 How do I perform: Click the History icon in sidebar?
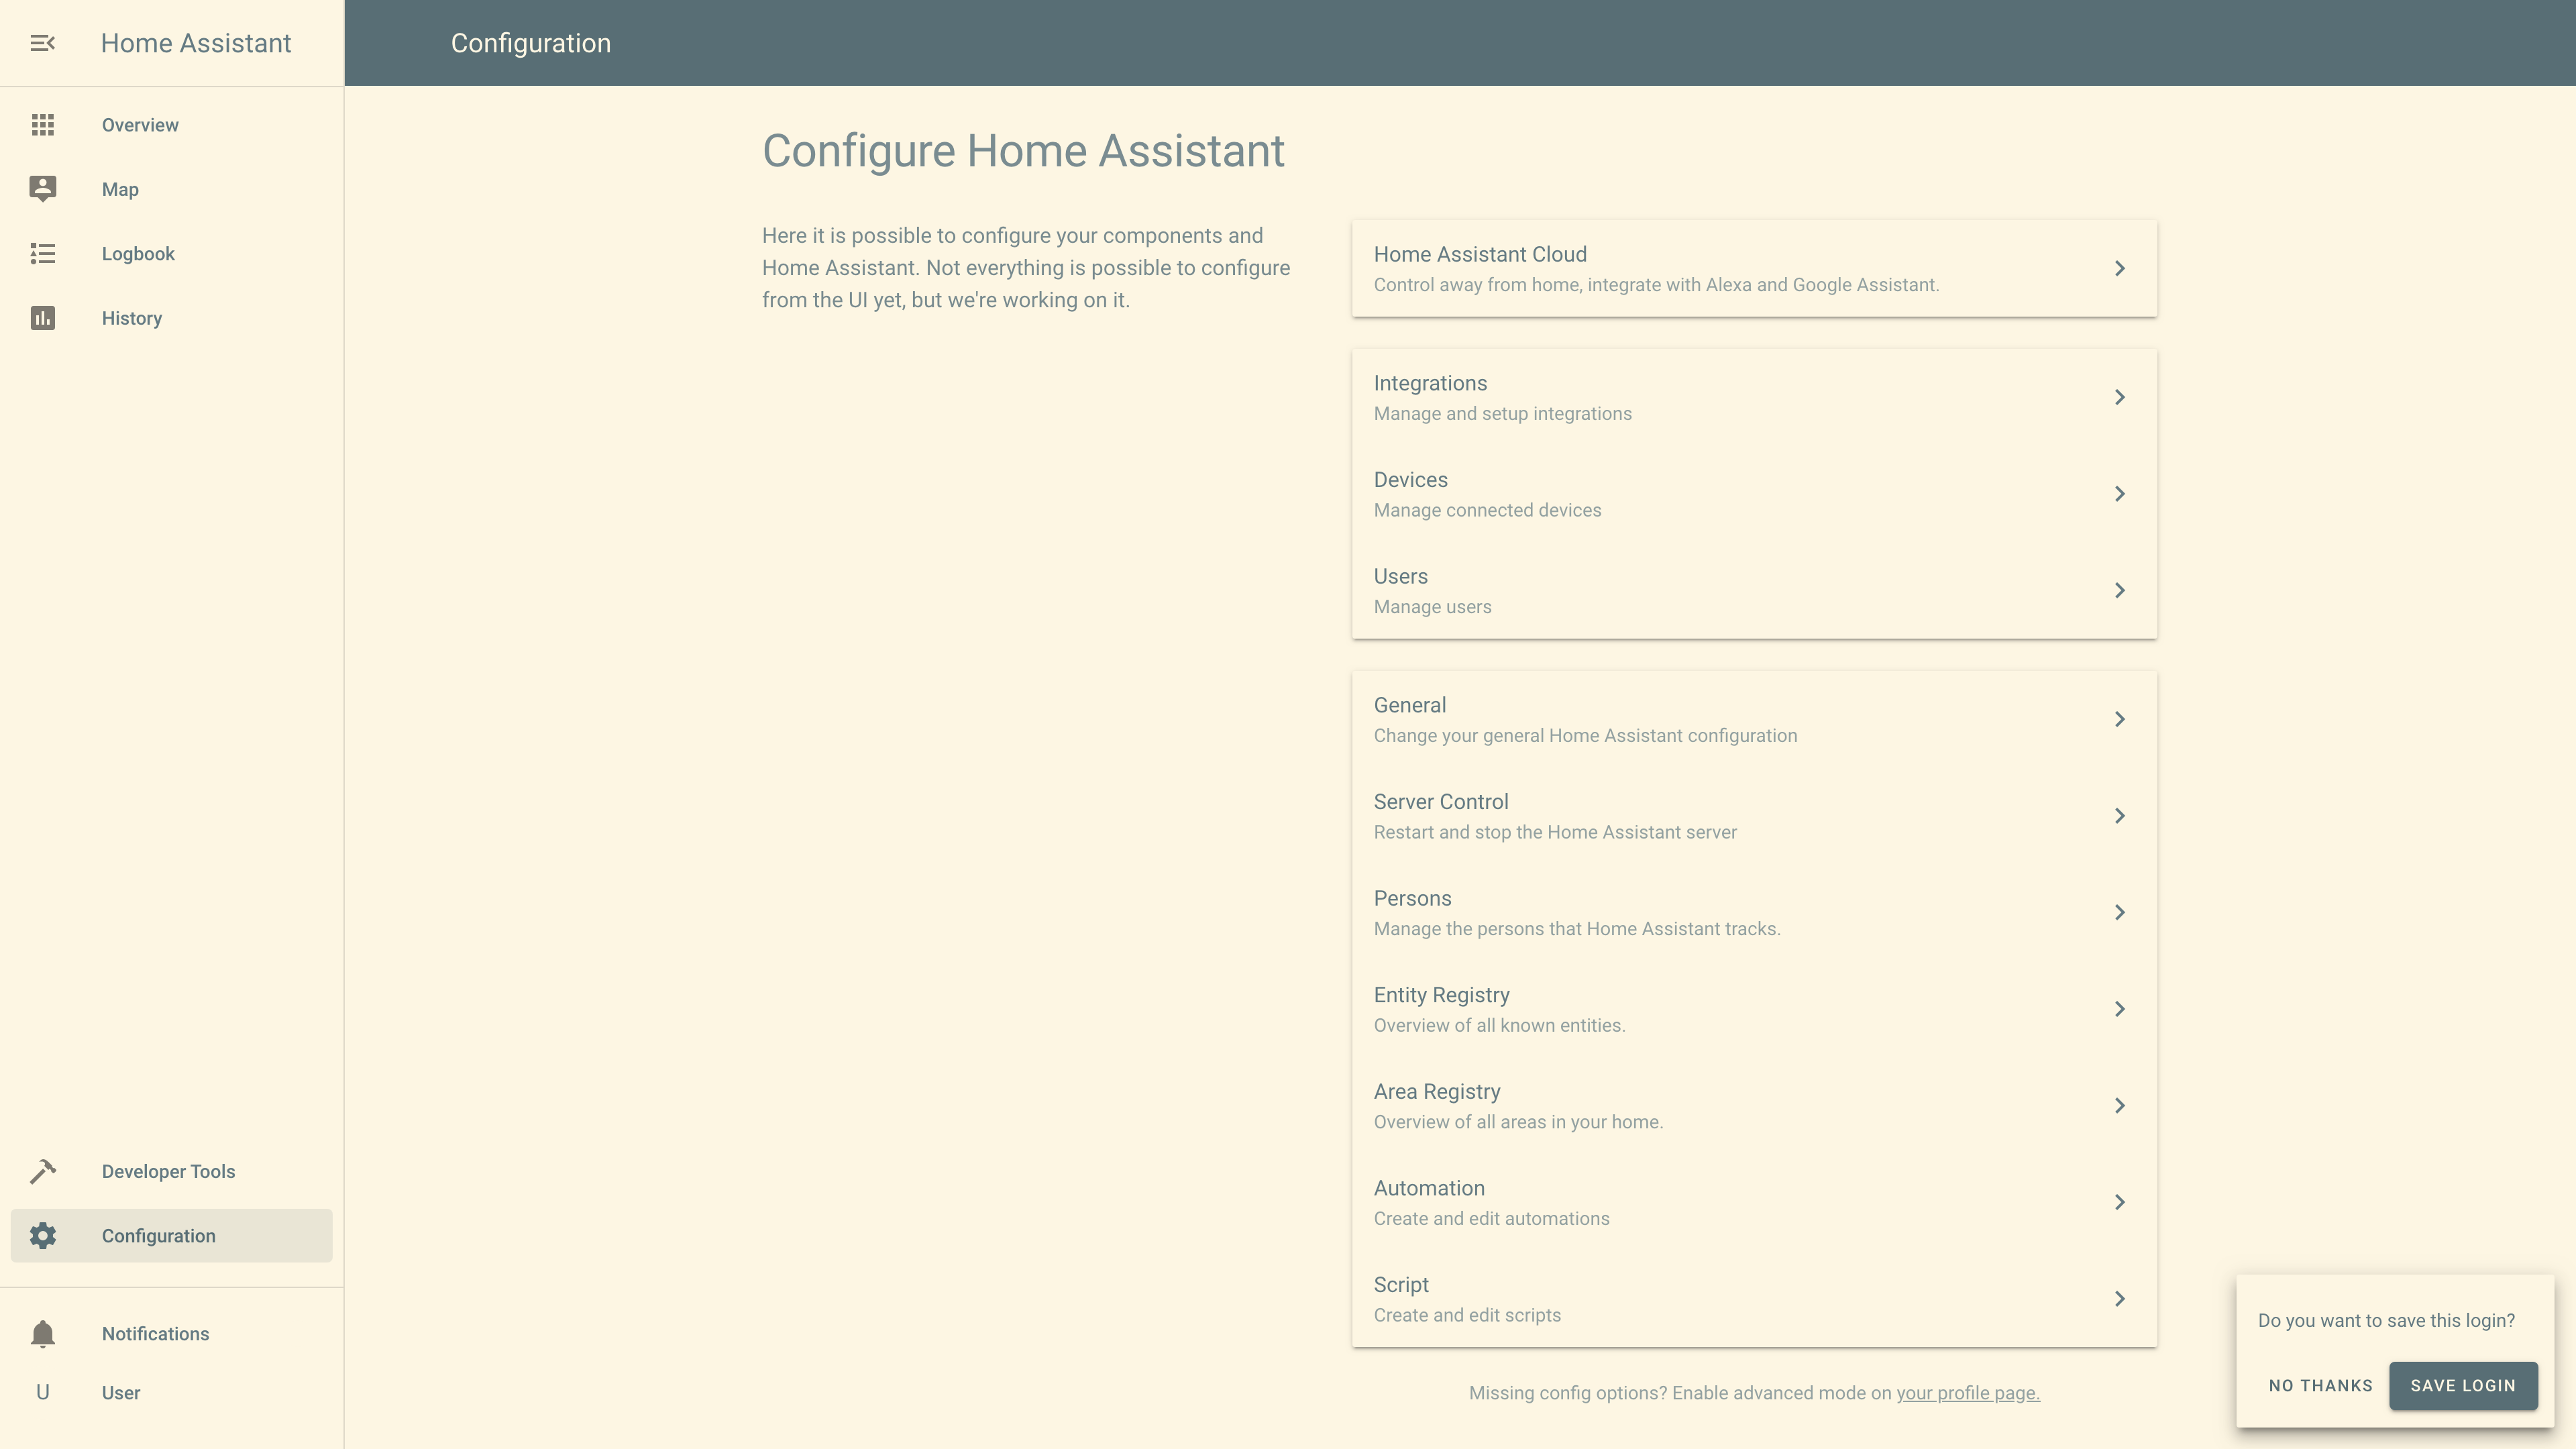point(42,317)
